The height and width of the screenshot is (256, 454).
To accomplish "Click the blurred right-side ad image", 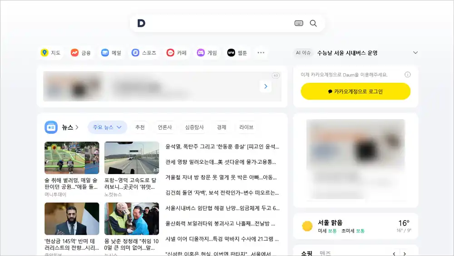I will coord(355,160).
